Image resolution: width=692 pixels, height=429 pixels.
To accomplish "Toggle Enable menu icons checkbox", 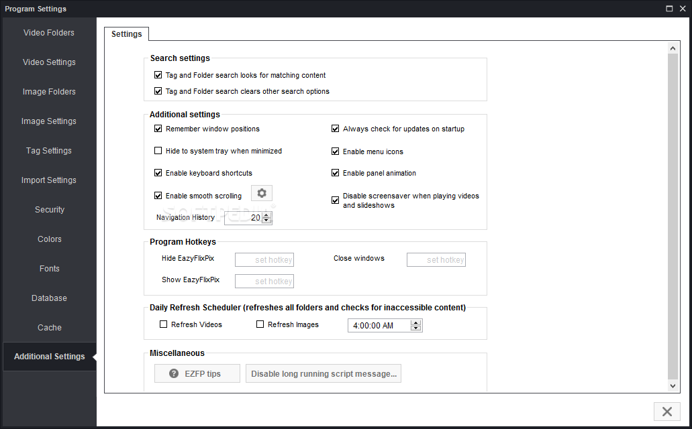I will [x=335, y=151].
